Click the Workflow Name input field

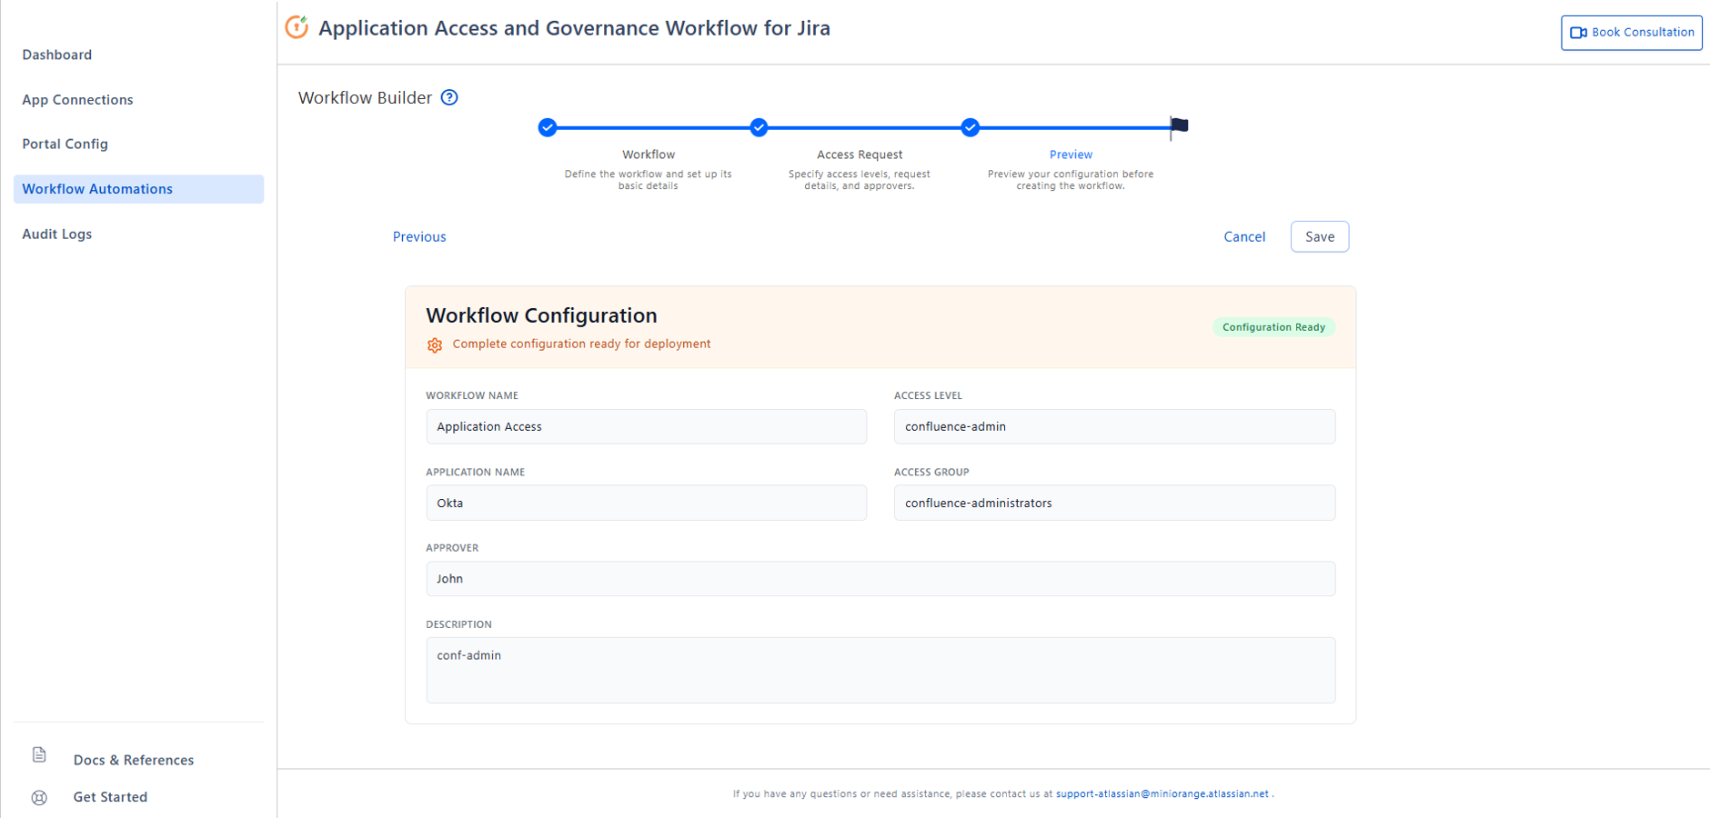tap(646, 426)
